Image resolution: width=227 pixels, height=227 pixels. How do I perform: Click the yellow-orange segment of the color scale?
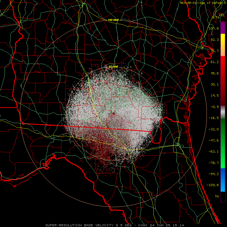(223, 45)
